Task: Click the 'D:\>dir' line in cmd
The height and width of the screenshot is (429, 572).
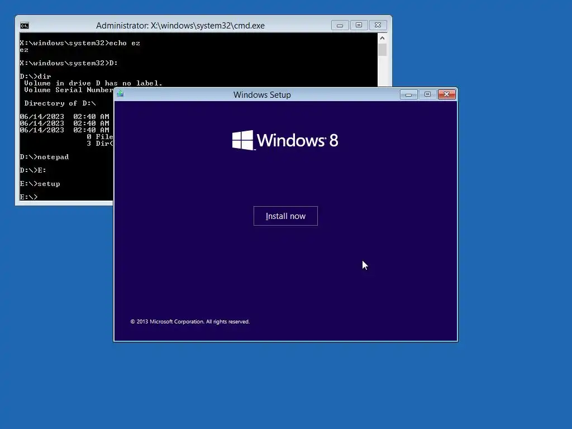Action: pos(35,76)
